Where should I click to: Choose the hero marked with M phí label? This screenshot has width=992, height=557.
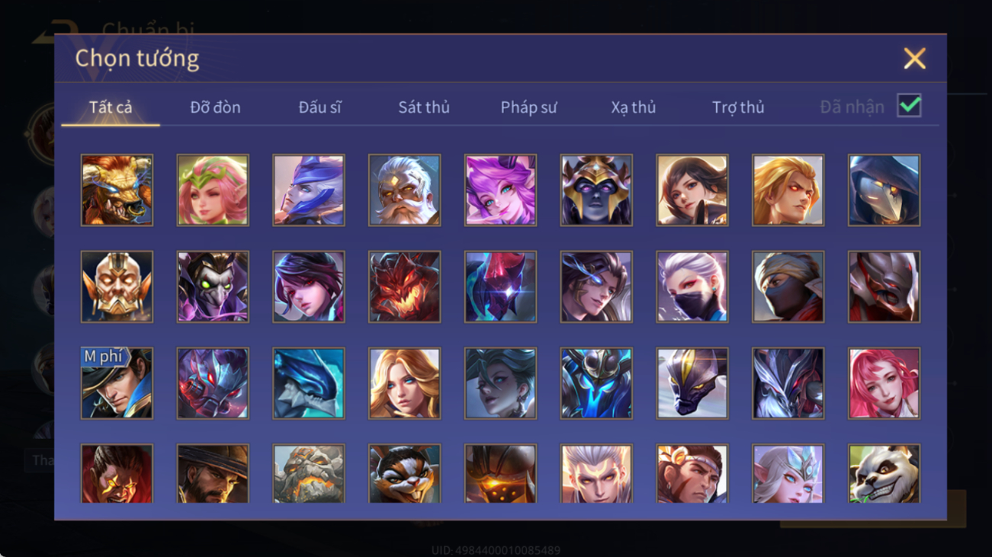tap(117, 383)
